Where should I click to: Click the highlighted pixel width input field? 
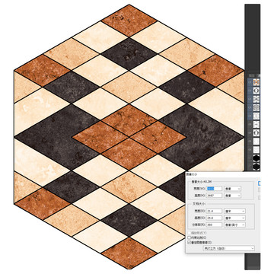[x=214, y=189]
